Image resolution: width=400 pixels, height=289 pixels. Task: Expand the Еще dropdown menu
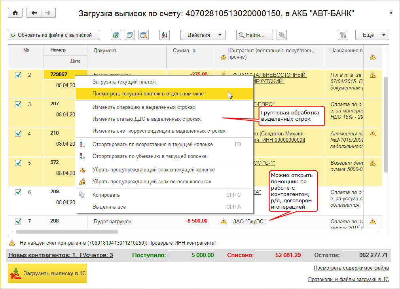pyautogui.click(x=372, y=35)
